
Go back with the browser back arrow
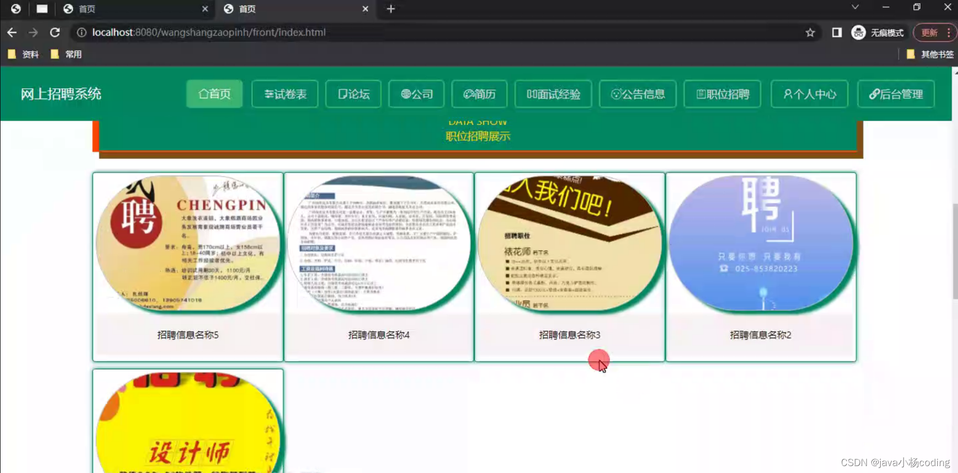click(12, 32)
